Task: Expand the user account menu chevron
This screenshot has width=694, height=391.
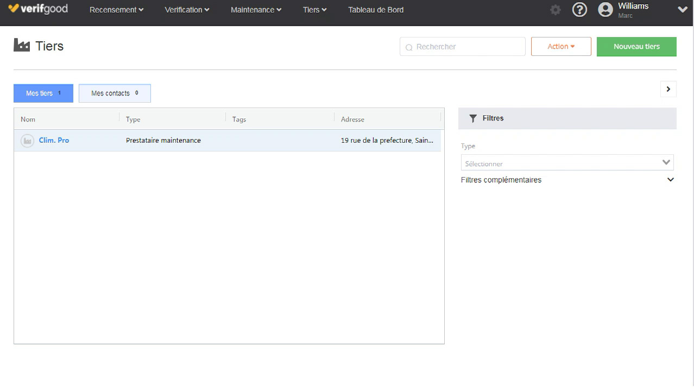Action: point(683,10)
